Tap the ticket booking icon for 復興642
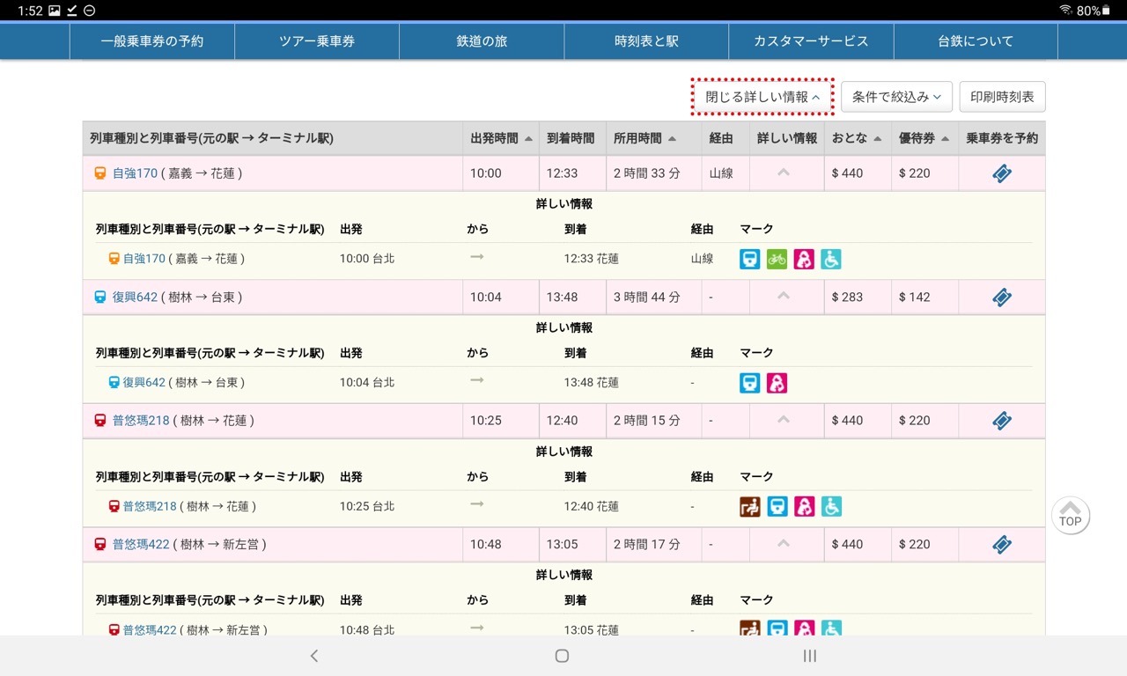 coord(1001,298)
